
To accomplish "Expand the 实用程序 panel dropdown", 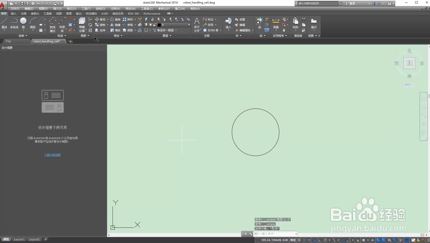I will point(280,36).
